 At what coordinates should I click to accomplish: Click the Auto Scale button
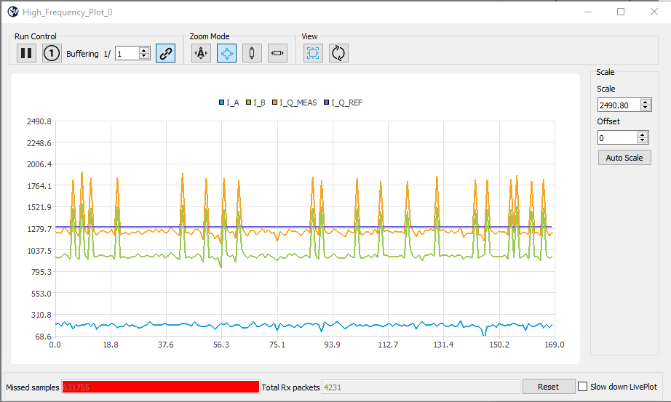tap(624, 158)
